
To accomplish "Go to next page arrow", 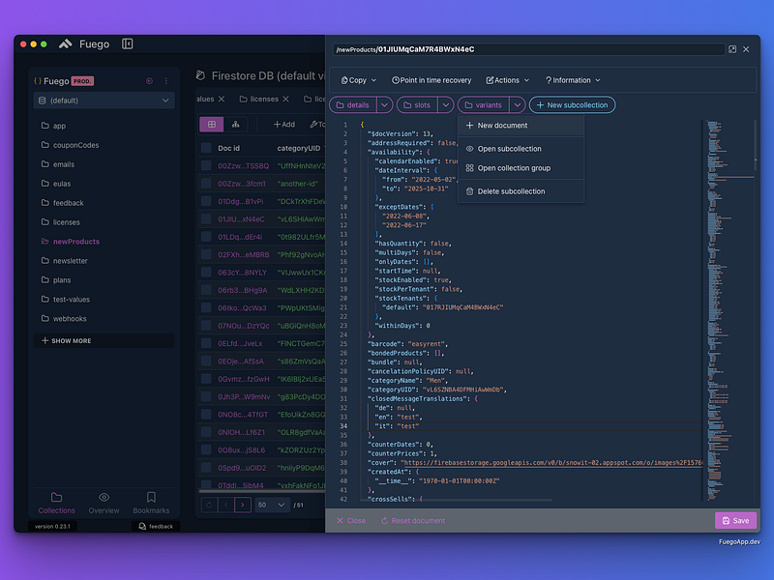I will (243, 505).
